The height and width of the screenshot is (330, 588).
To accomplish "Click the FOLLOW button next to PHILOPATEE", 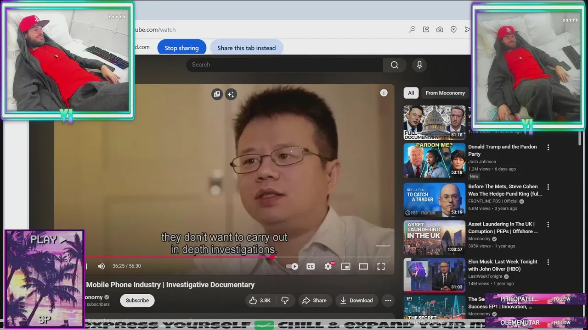I will pos(562,299).
